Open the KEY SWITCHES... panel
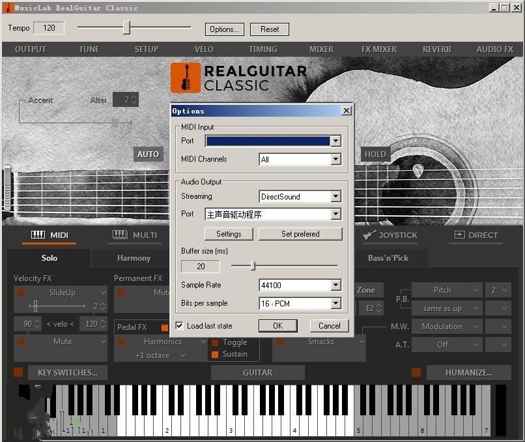The width and height of the screenshot is (525, 442). pyautogui.click(x=68, y=373)
